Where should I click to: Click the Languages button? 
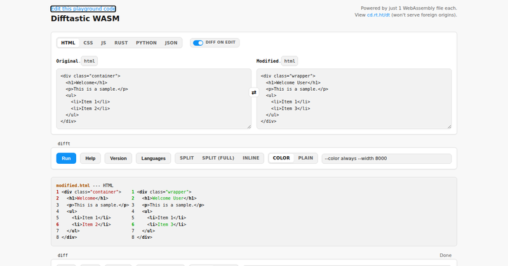[153, 159]
